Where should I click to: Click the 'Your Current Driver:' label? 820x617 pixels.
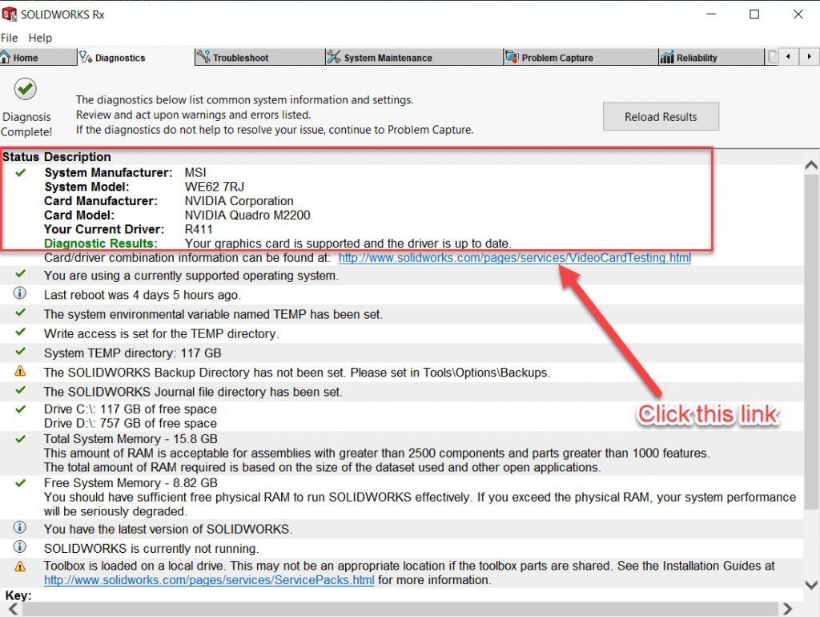click(x=104, y=229)
